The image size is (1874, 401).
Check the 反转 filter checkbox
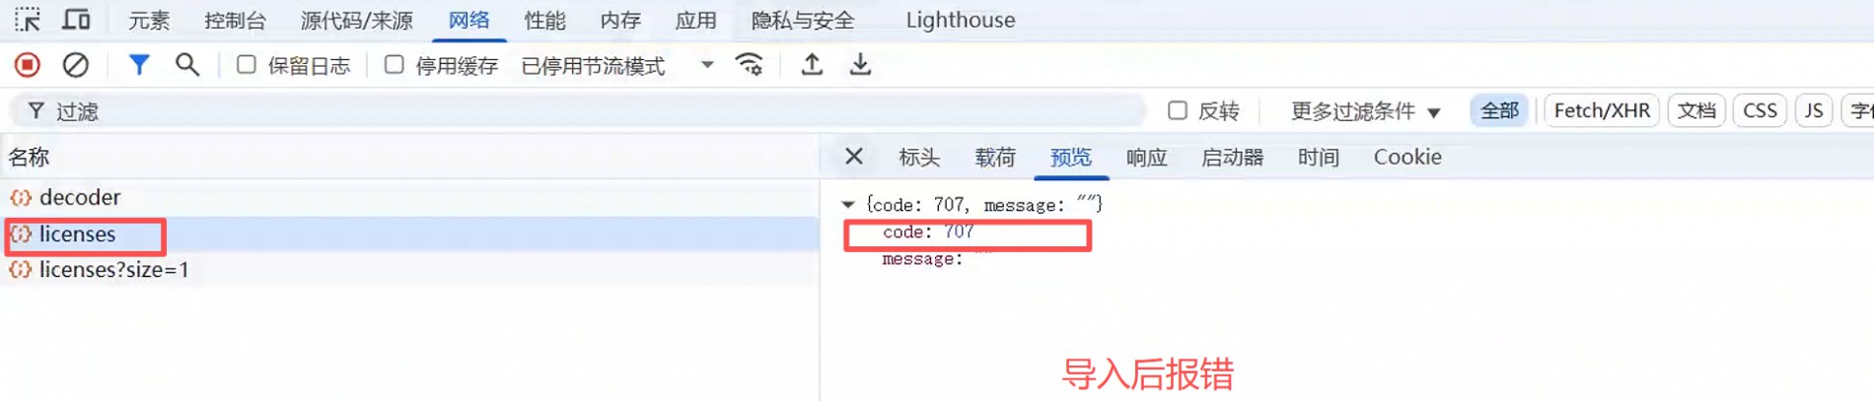point(1178,110)
